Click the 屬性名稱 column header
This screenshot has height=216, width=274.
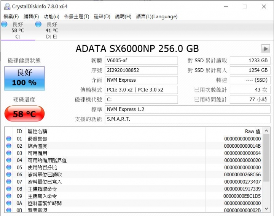pos(116,131)
